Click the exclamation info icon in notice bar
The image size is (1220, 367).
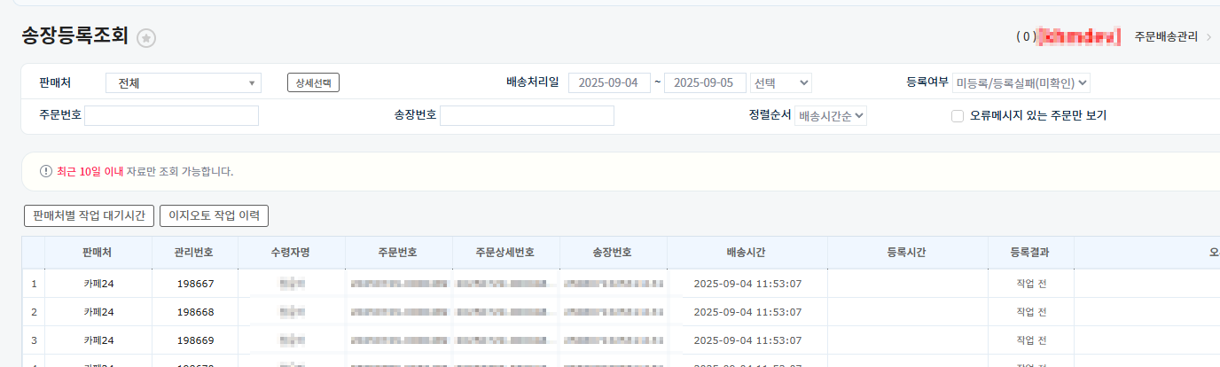click(46, 171)
